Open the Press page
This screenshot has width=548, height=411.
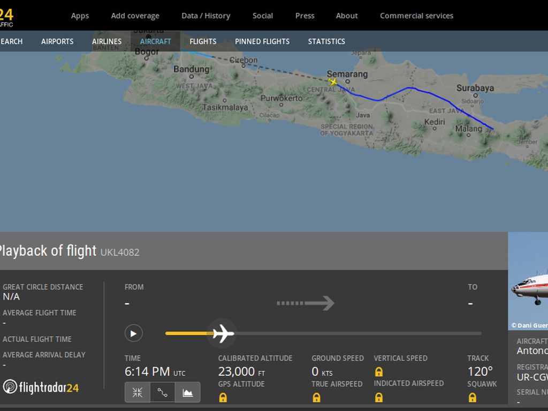coord(305,16)
